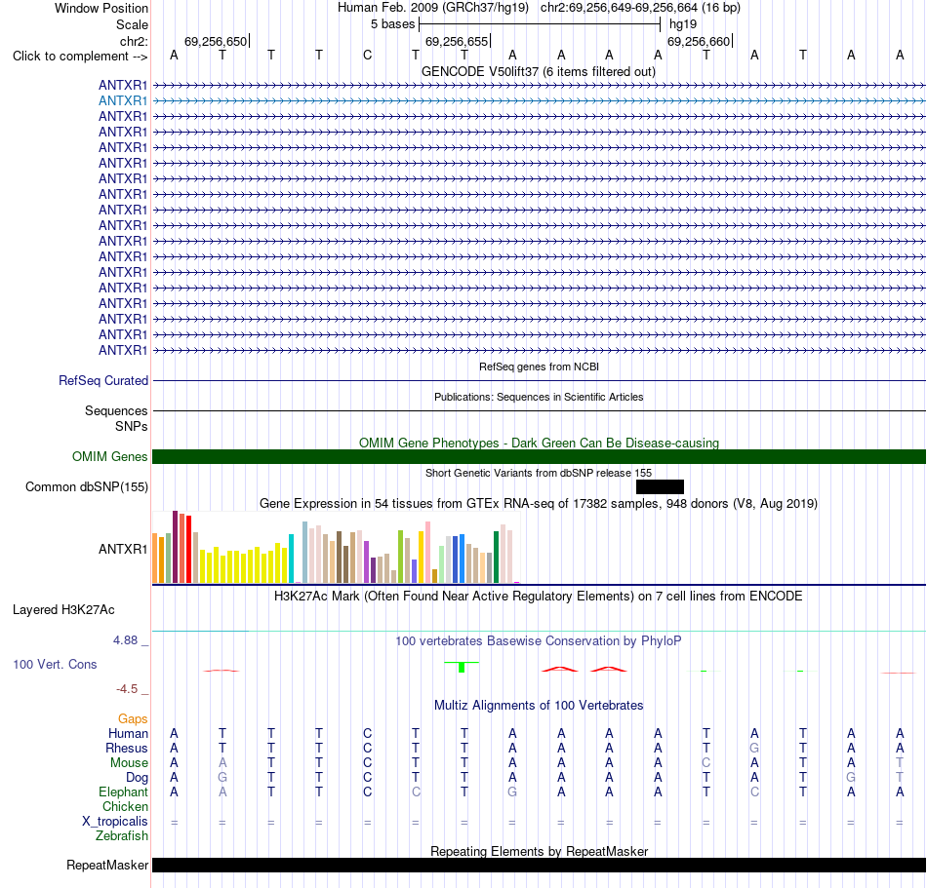Select the black dbSNP variant block

click(660, 486)
